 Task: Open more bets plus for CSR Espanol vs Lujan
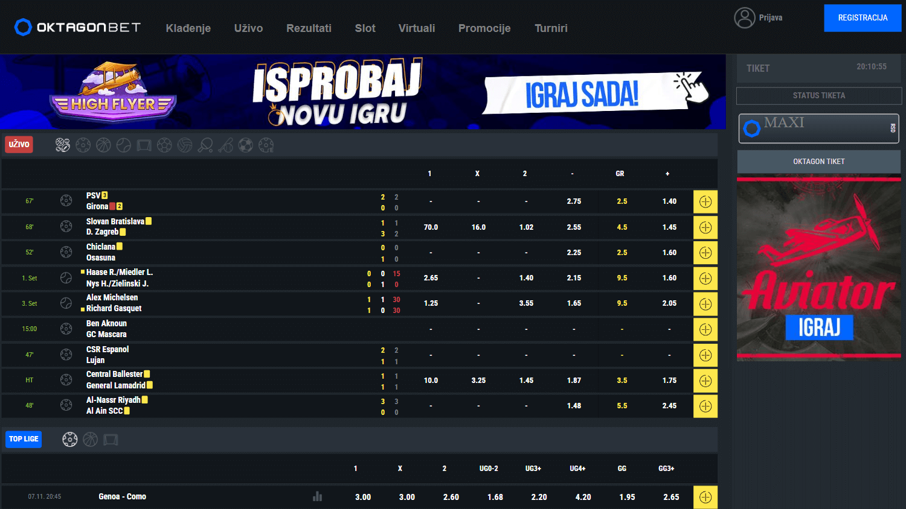[x=705, y=355]
